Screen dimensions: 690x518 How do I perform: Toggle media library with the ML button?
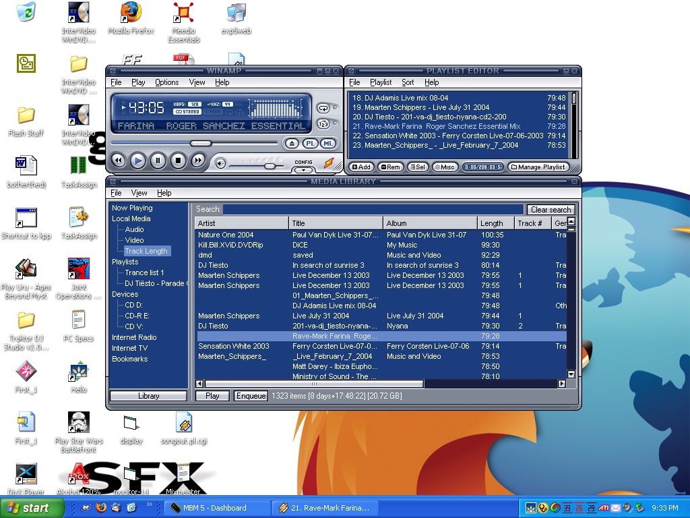click(328, 144)
